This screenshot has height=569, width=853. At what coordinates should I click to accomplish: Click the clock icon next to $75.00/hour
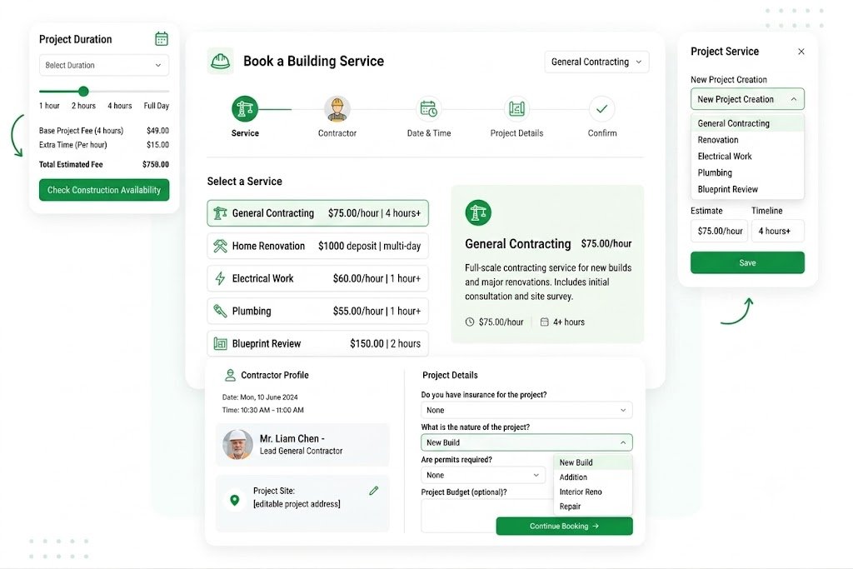(x=470, y=322)
